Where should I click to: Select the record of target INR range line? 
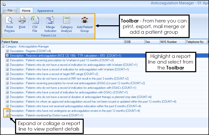click(x=54, y=74)
